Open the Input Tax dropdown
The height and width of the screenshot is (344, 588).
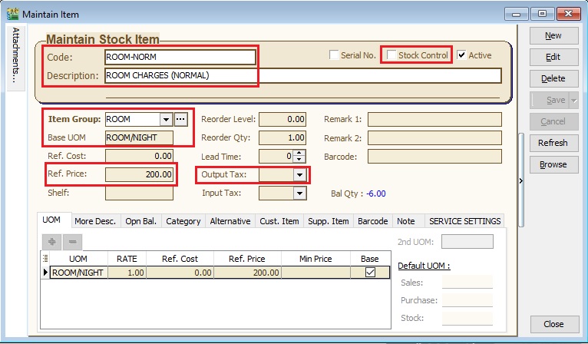[x=299, y=193]
